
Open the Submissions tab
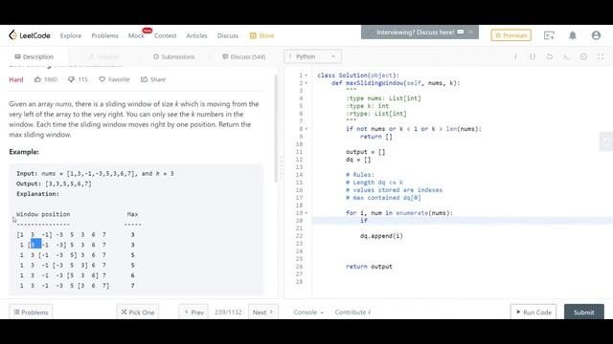[x=174, y=56]
